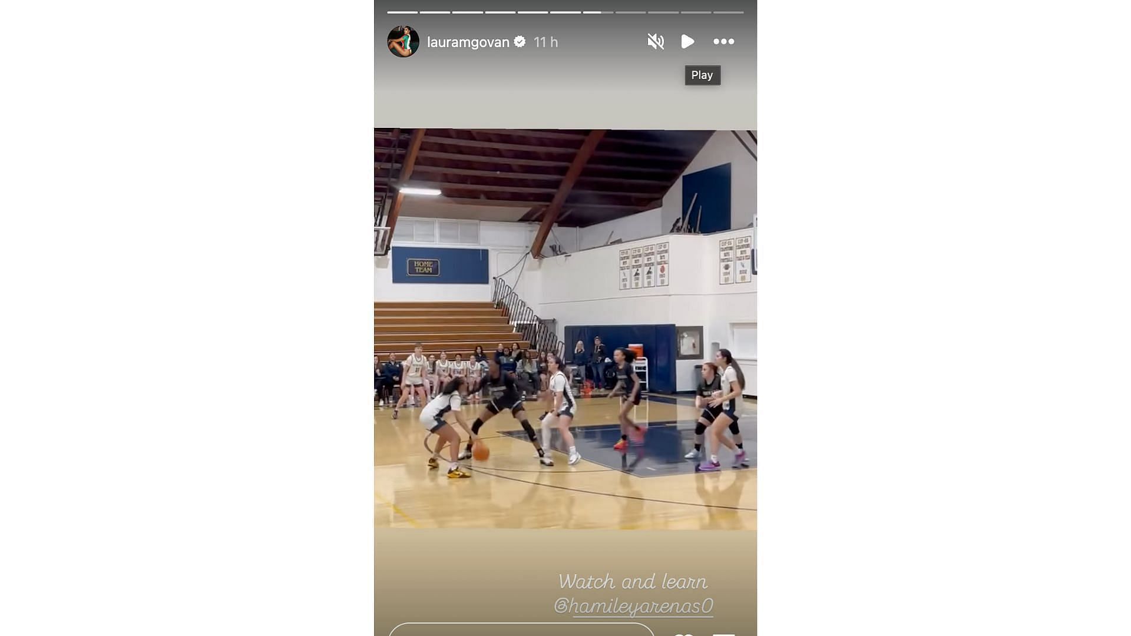The width and height of the screenshot is (1131, 636).
Task: Jump to the eighth story segment bar
Action: click(x=631, y=12)
